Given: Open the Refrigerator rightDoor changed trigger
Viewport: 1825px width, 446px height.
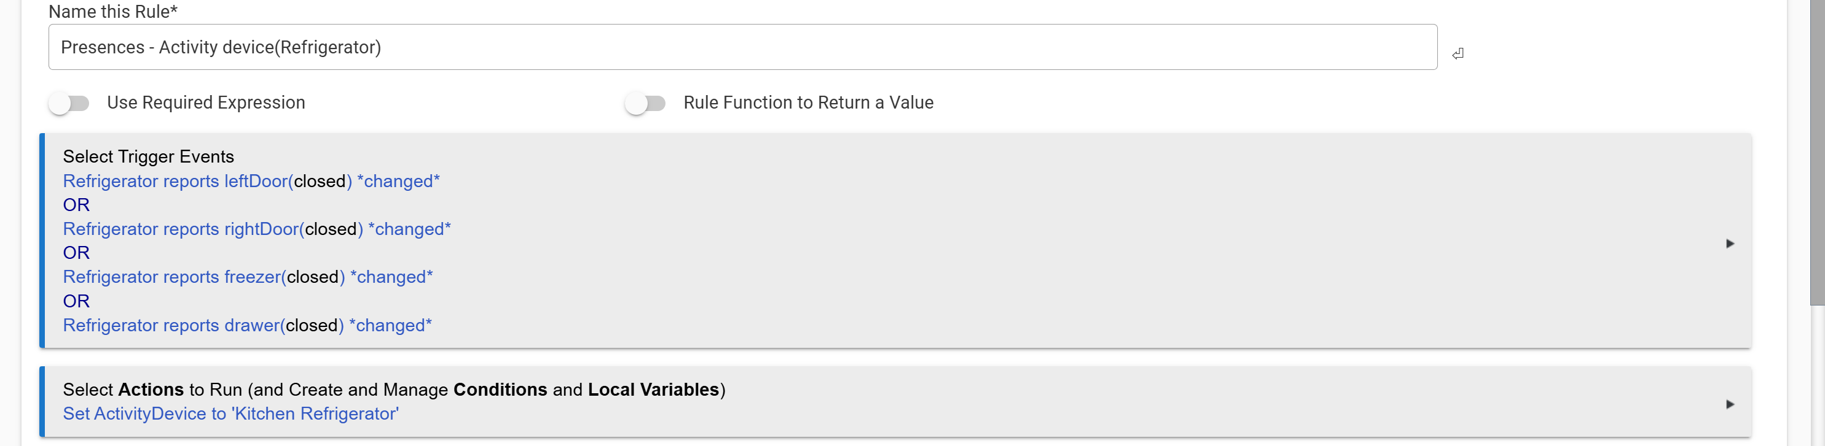Looking at the screenshot, I should coord(256,229).
